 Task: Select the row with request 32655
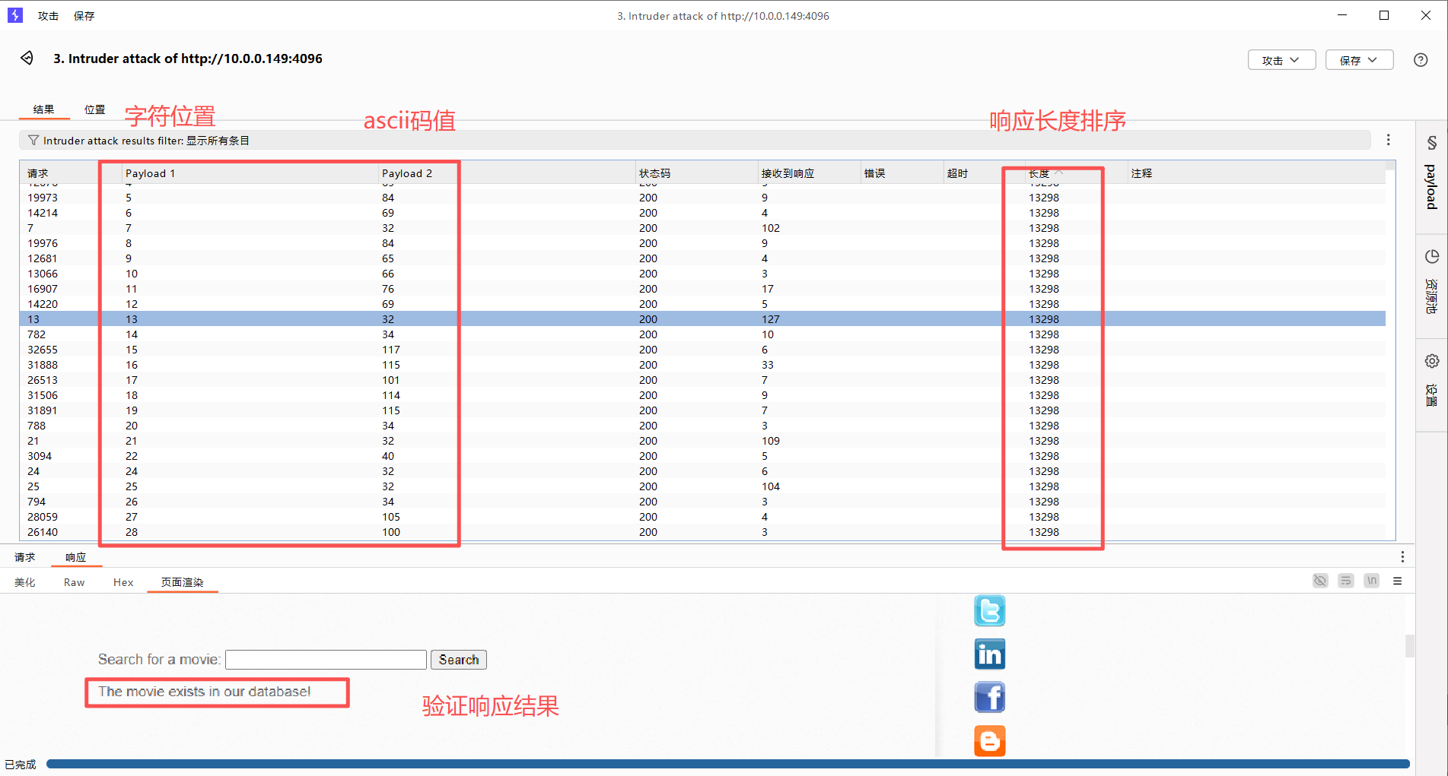pos(702,350)
